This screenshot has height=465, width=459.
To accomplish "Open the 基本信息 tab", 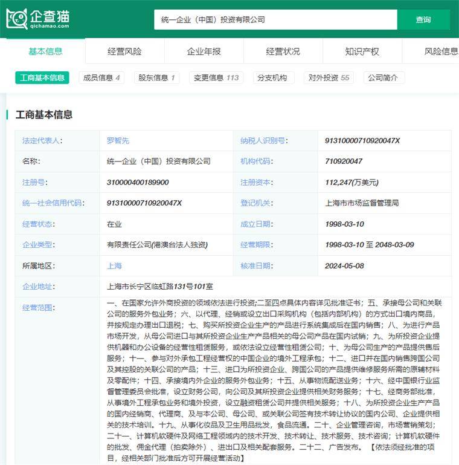I will tap(46, 51).
